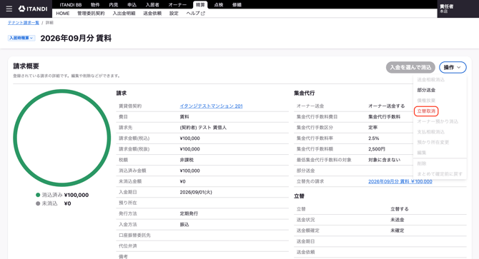Click the 請求先 value (契約者) テスト 賃借人
Screen dimensions: 479x259
point(203,128)
